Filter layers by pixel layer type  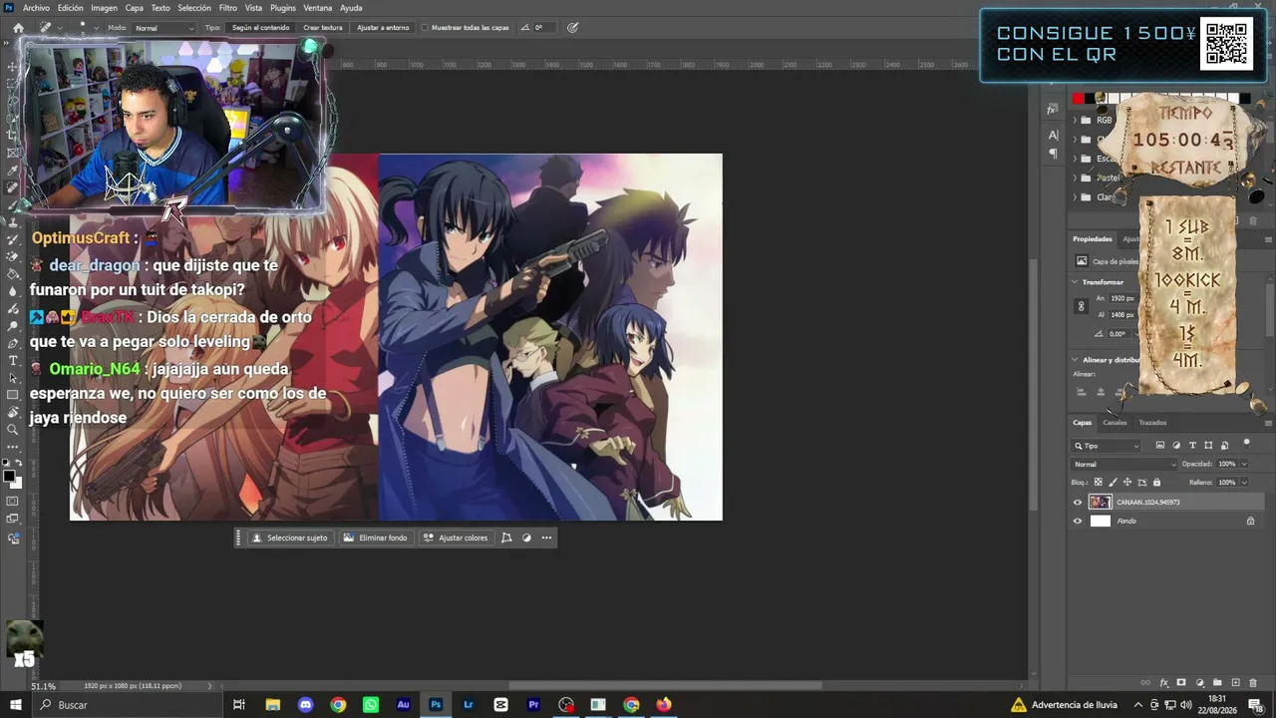click(1159, 446)
